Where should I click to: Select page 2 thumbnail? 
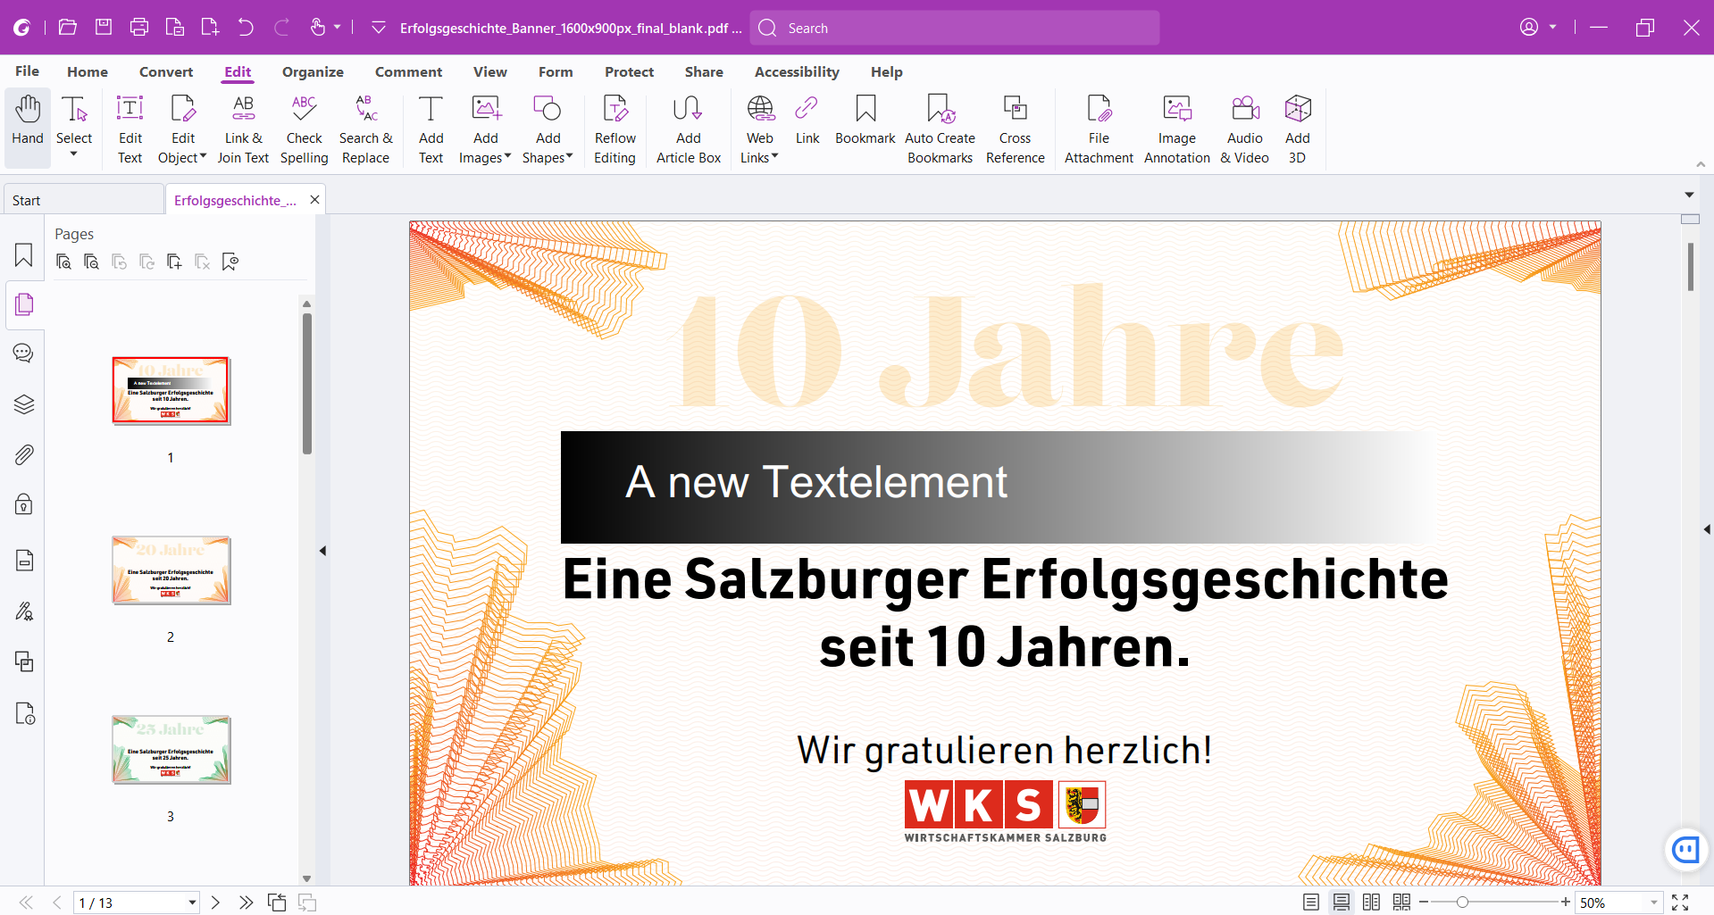coord(171,570)
